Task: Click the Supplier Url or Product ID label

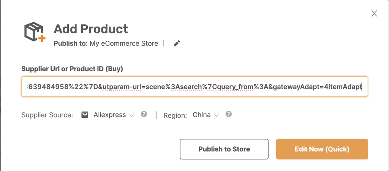Action: tap(72, 69)
